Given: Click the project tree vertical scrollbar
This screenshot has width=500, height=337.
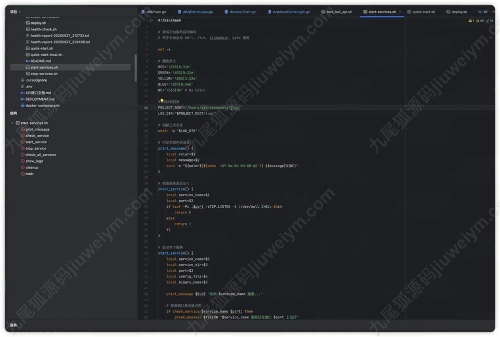Looking at the screenshot, I should [136, 68].
